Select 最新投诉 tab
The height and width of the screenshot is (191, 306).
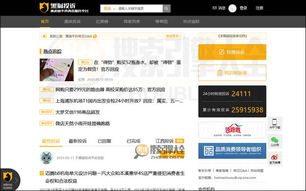pos(77,141)
